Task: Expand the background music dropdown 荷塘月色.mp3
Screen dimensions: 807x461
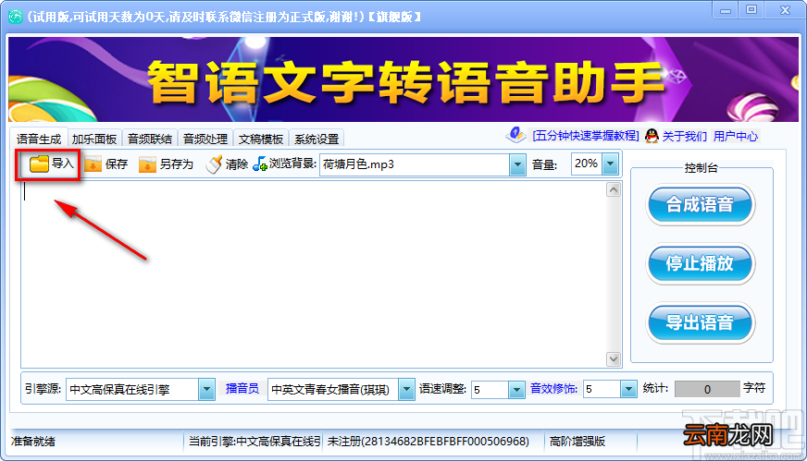Action: 517,164
